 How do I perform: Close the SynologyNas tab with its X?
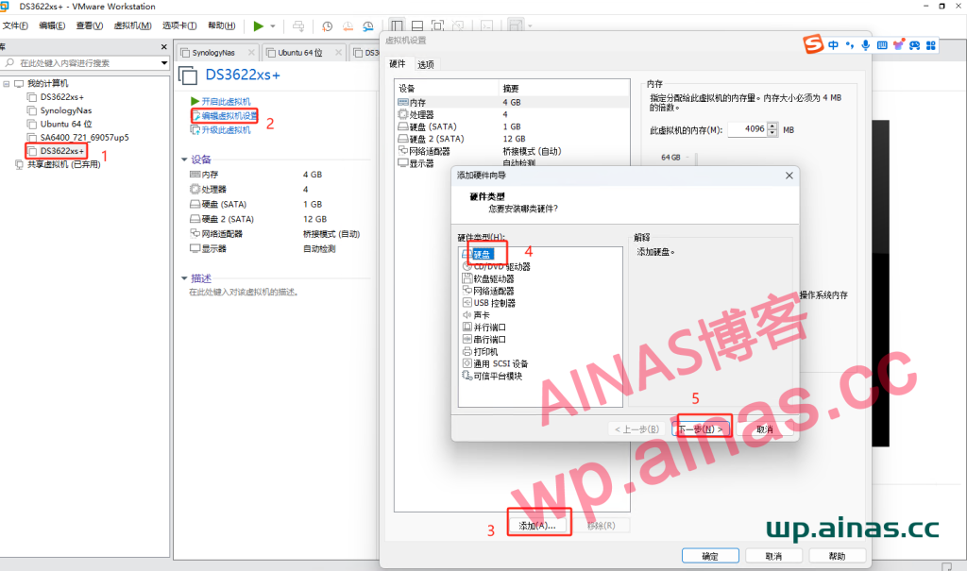(251, 53)
